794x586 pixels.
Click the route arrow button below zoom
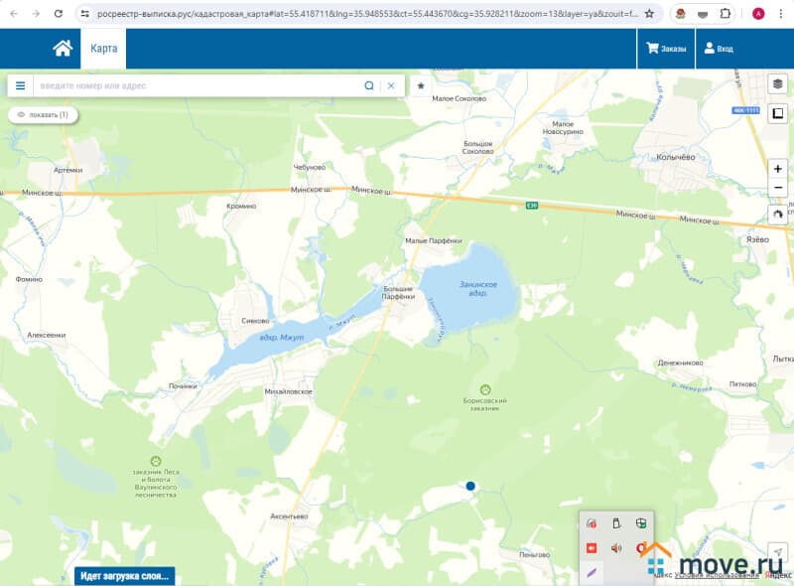coord(778,213)
